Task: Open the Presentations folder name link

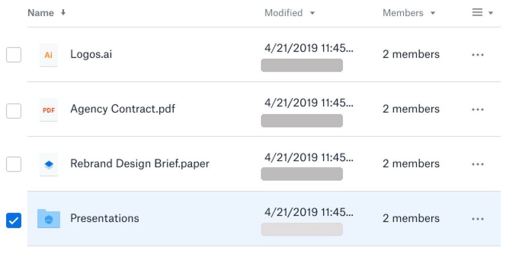Action: click(104, 219)
